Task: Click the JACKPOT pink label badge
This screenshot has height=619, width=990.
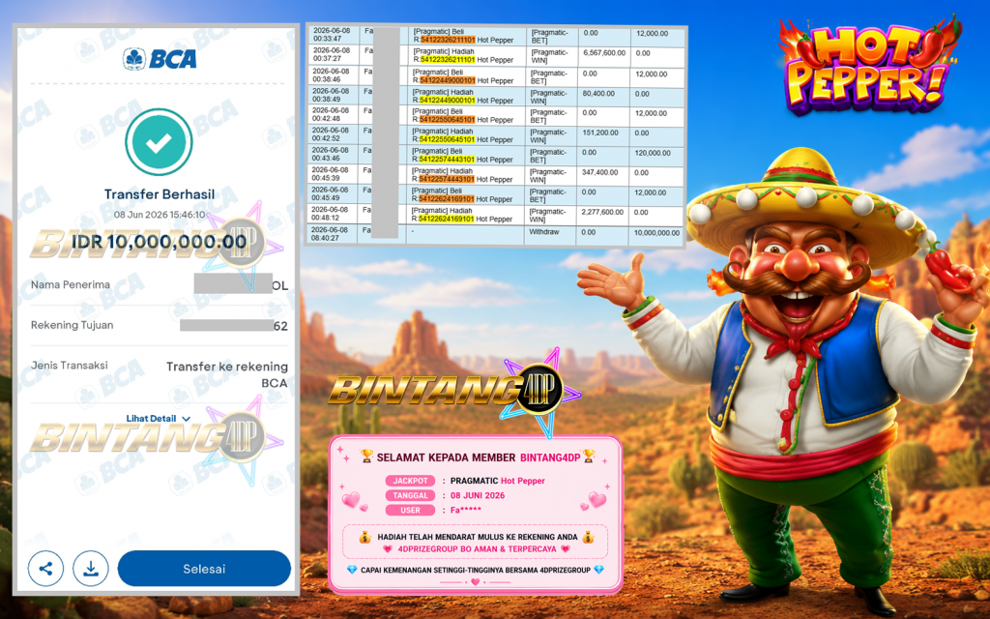Action: pyautogui.click(x=410, y=481)
